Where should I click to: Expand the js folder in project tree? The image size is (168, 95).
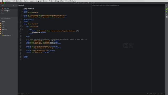coord(2,31)
